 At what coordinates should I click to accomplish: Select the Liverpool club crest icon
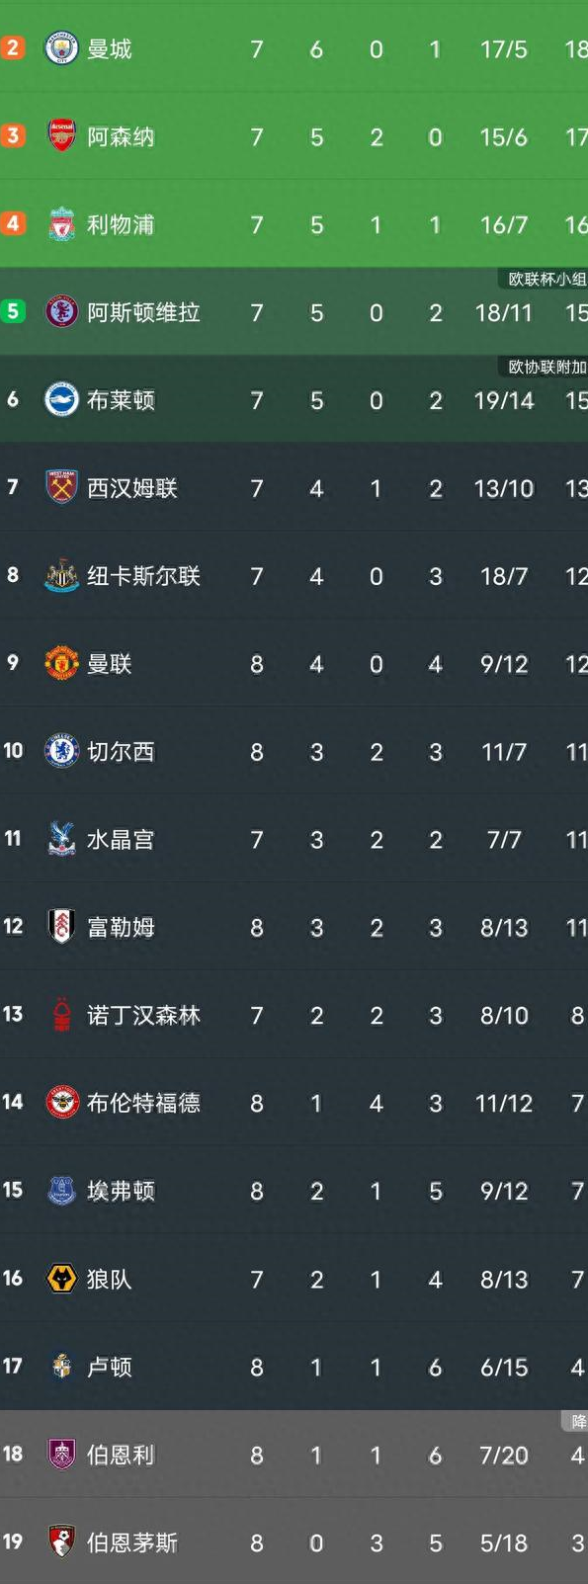(62, 224)
